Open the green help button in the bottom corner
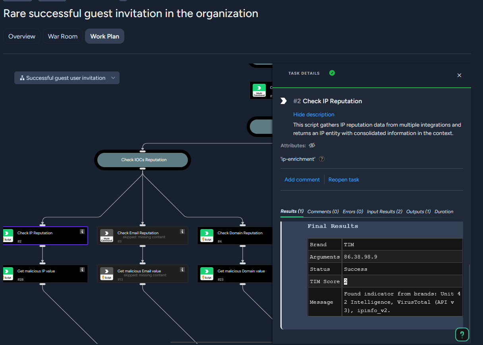The image size is (483, 345). point(462,334)
